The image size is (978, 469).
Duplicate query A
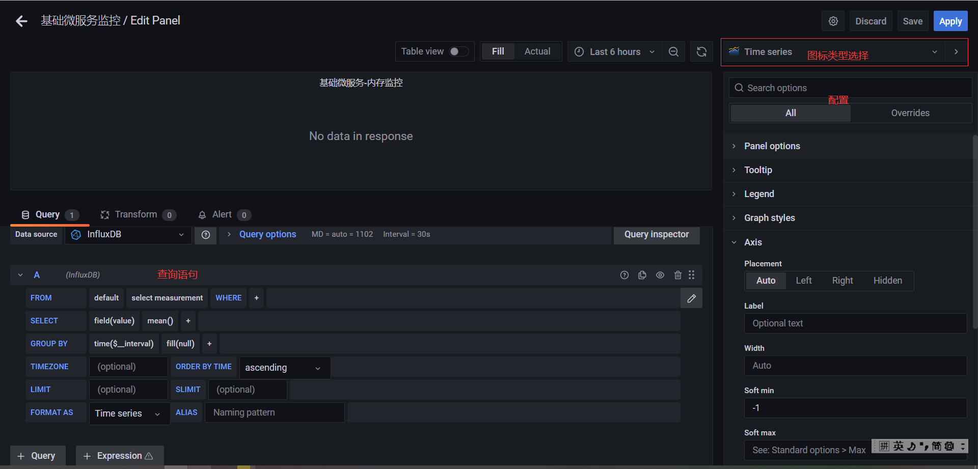tap(642, 275)
